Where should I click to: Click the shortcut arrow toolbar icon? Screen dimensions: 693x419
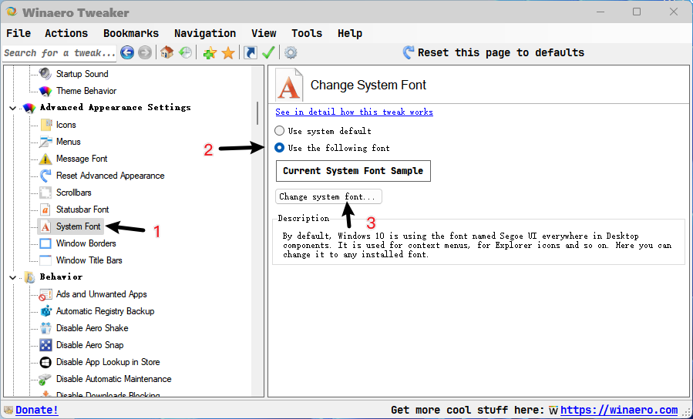(250, 52)
